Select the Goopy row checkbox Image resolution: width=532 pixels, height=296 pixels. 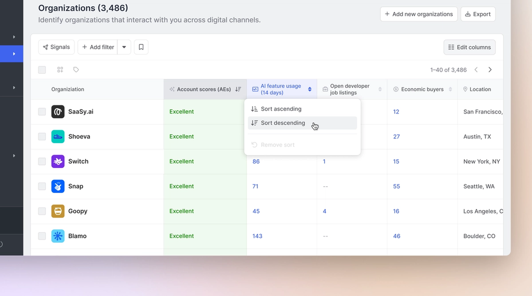pos(42,211)
